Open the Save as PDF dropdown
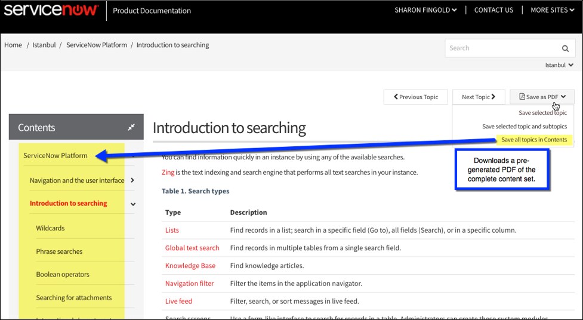The height and width of the screenshot is (320, 583). click(x=542, y=97)
